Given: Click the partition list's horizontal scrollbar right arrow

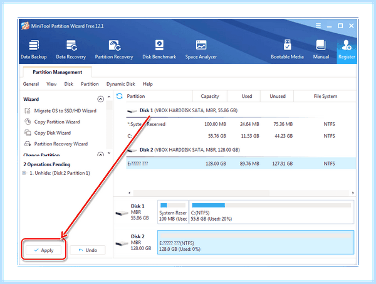Looking at the screenshot, I should pos(353,192).
